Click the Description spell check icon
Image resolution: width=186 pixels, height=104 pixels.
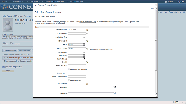(x=115, y=87)
